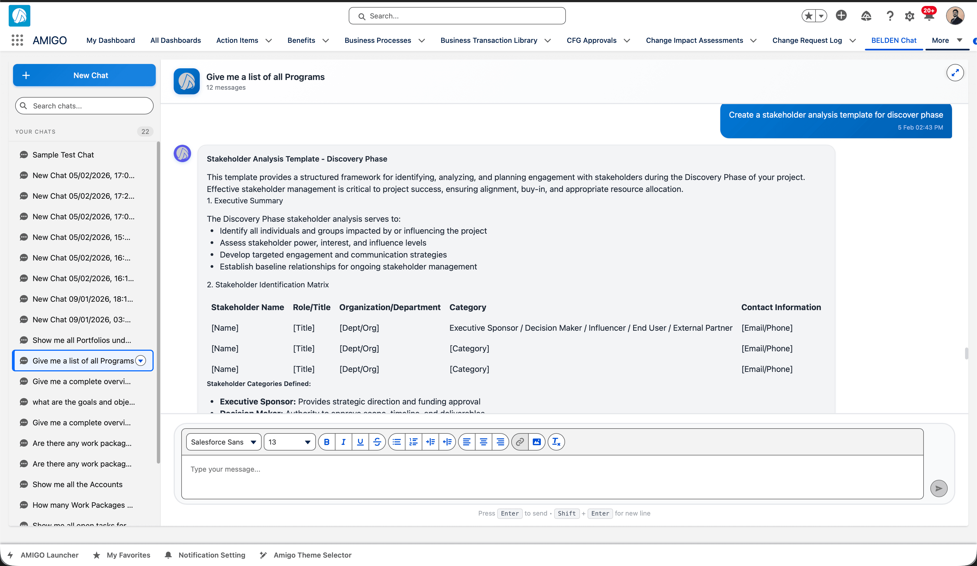Screen dimensions: 977x566
Task: Insert bulleted list
Action: [x=396, y=442]
